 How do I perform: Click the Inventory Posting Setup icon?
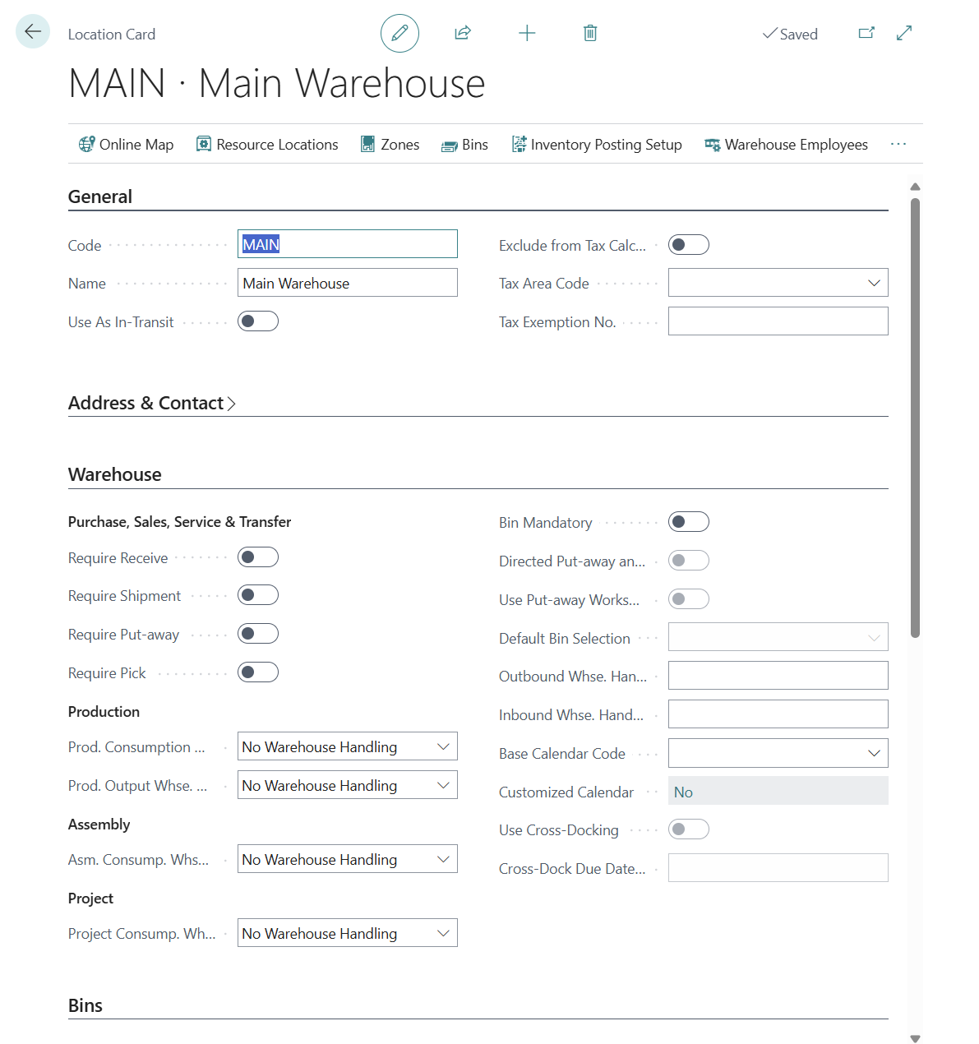519,145
